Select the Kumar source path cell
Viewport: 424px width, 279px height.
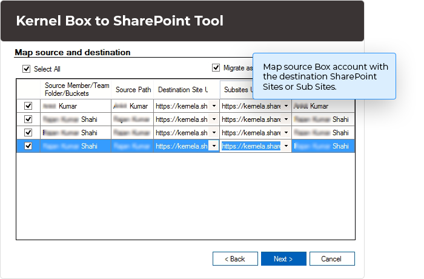click(x=132, y=106)
